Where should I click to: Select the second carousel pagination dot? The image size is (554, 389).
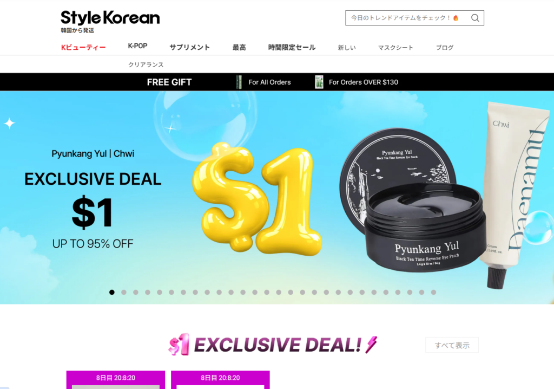coord(124,292)
